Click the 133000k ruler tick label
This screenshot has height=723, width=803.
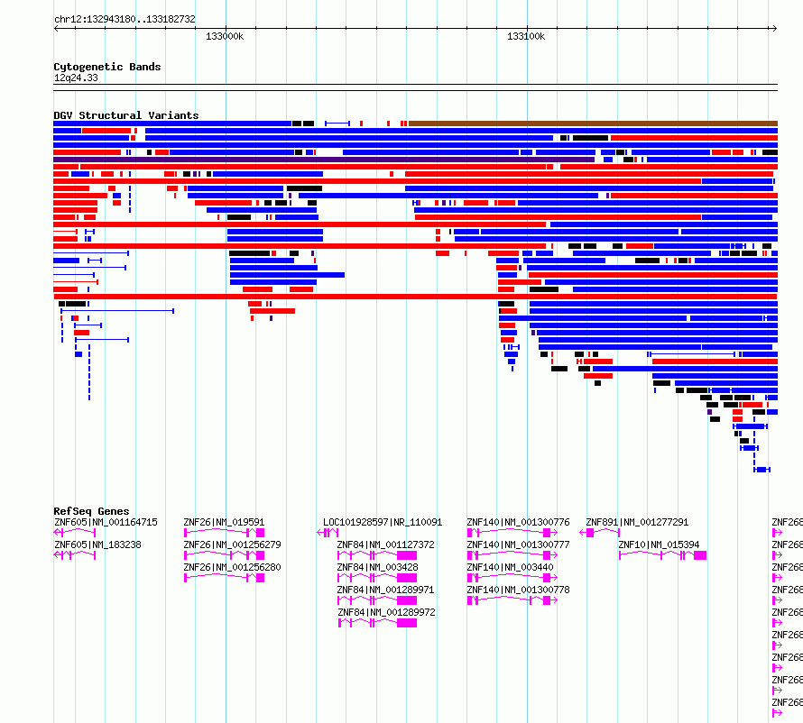[x=225, y=36]
